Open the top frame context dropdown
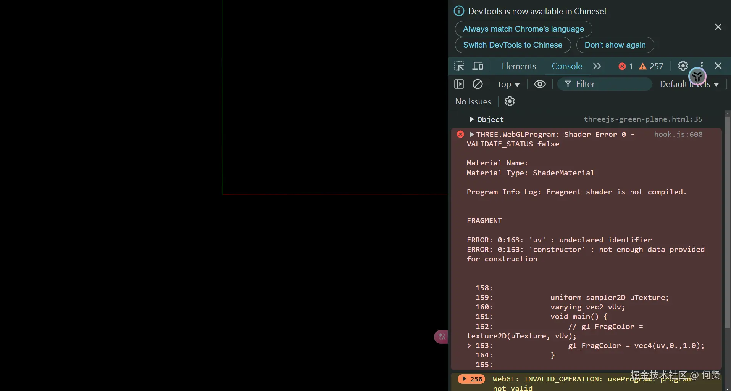The image size is (731, 391). click(x=508, y=84)
